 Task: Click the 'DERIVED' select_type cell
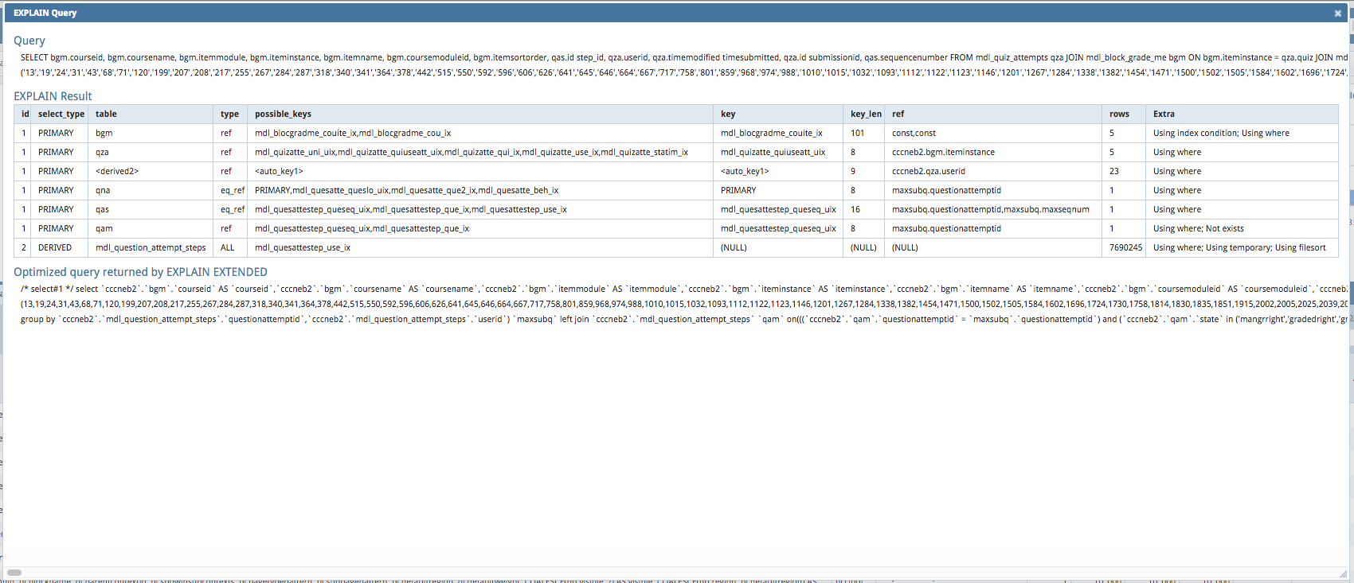tap(60, 247)
